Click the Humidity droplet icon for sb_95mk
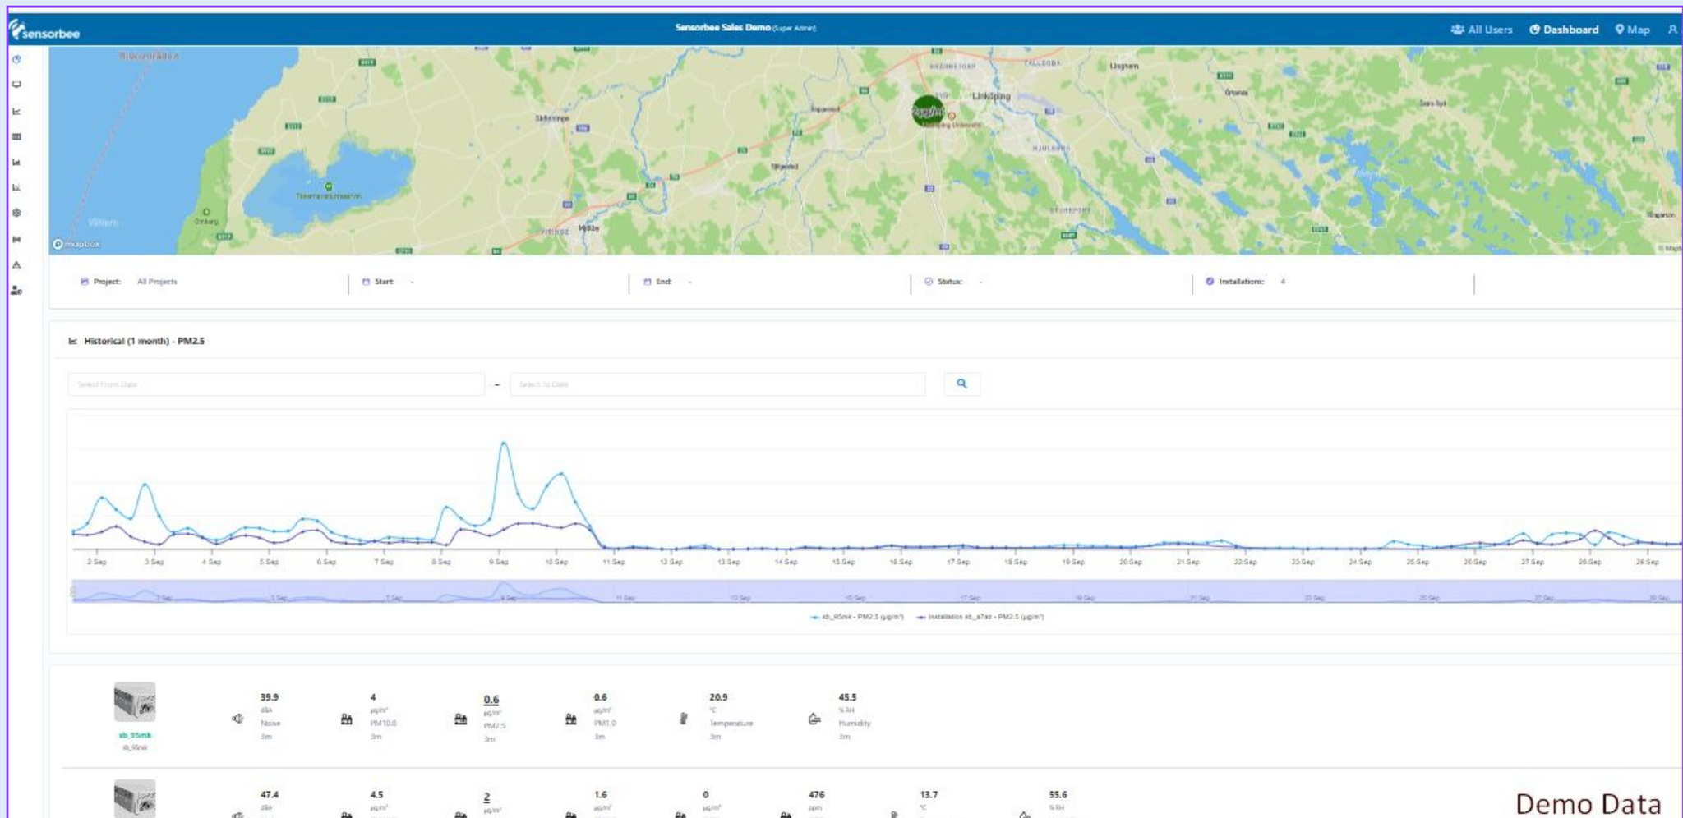 814,719
